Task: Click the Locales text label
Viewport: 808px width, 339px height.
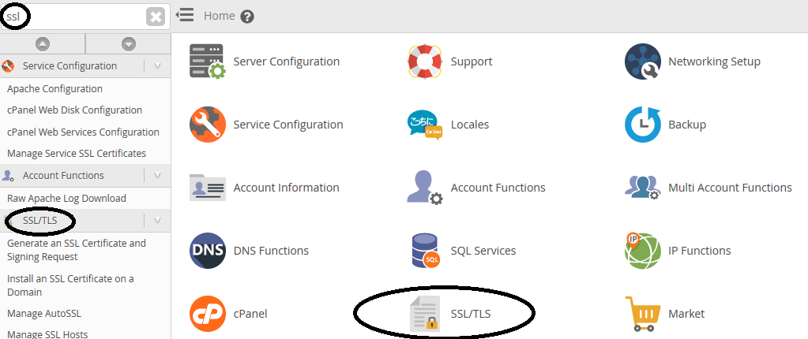Action: point(469,125)
